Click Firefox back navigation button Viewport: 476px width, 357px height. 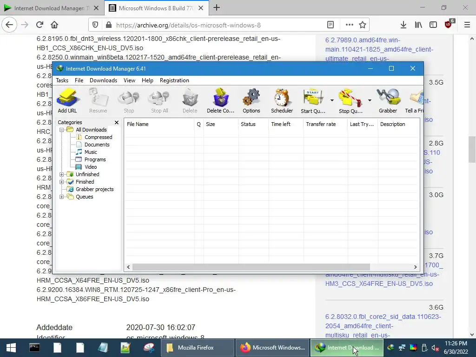[9, 25]
